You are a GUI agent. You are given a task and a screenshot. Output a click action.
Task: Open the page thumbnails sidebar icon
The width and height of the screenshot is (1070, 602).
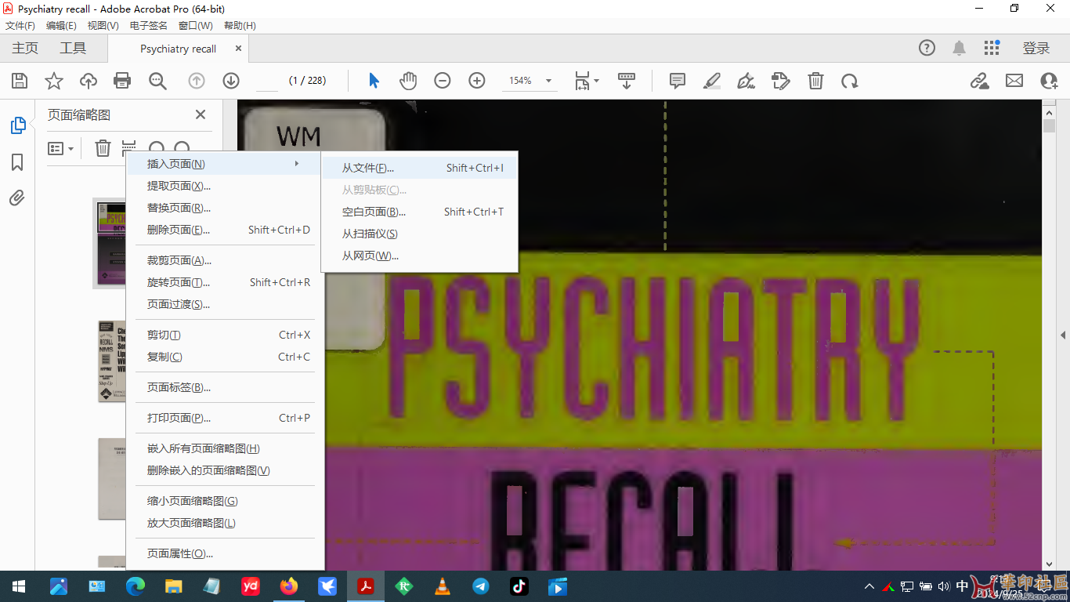(17, 125)
